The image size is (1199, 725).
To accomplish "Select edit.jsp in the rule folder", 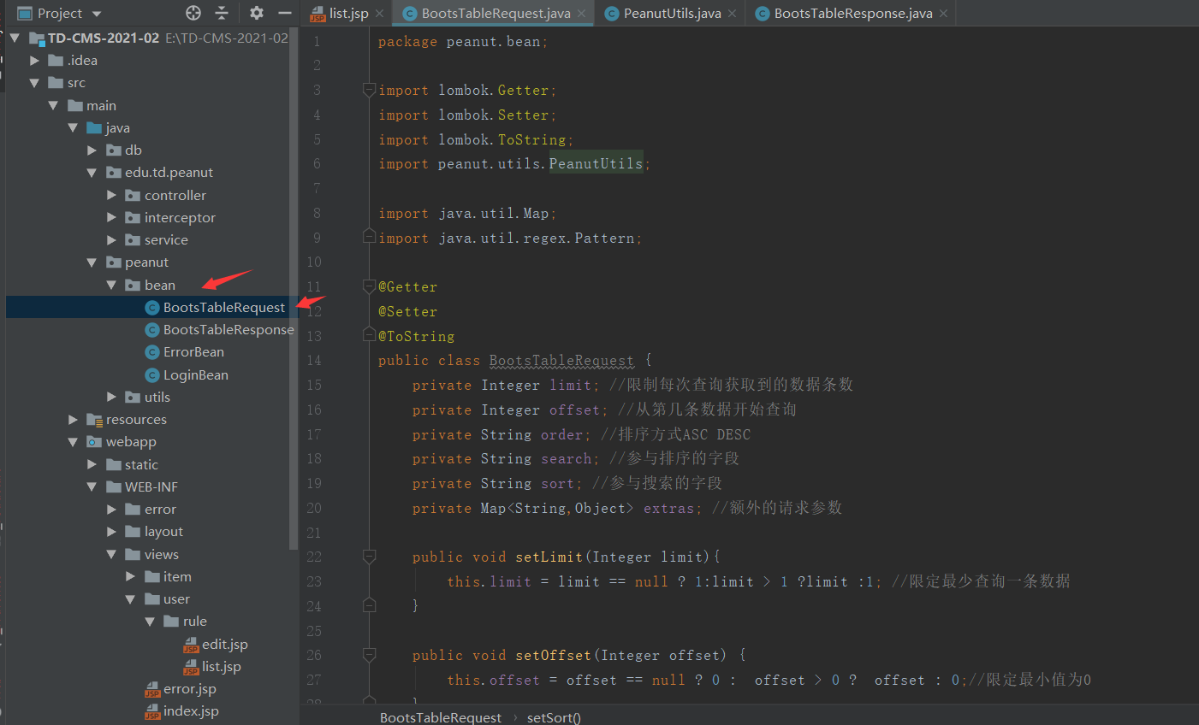I will point(216,644).
